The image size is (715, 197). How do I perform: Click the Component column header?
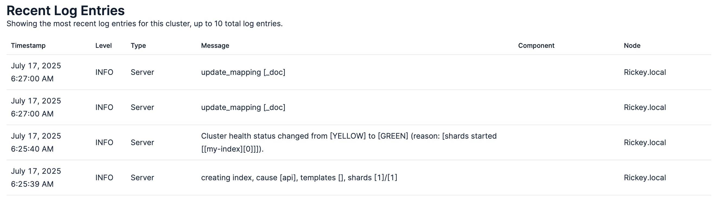pos(536,46)
